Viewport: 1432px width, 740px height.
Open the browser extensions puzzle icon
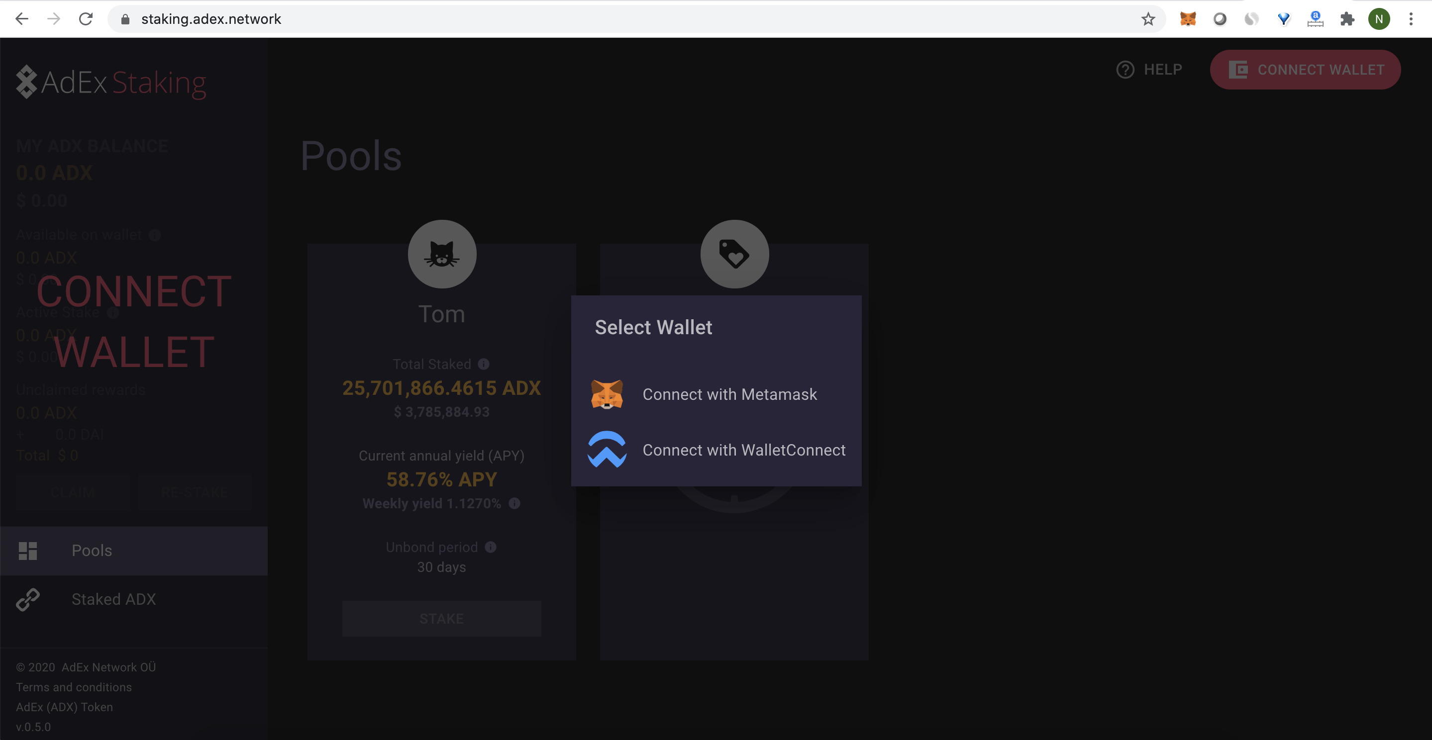click(1347, 19)
